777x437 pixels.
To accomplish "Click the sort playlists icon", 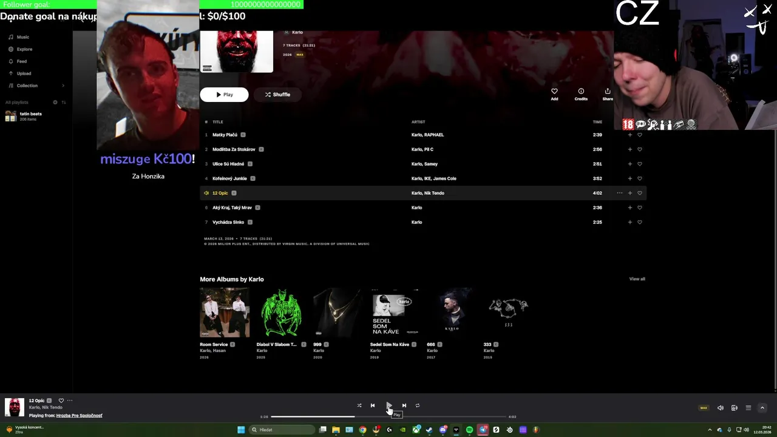I will (64, 102).
